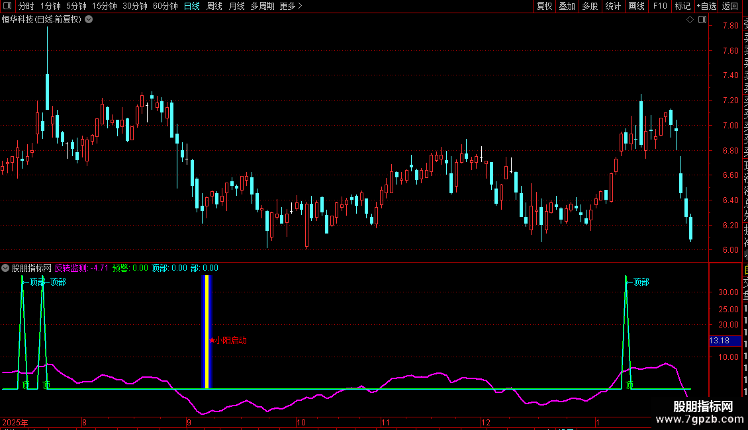Toggle the chart panel layout icon
The image size is (748, 430).
[702, 20]
